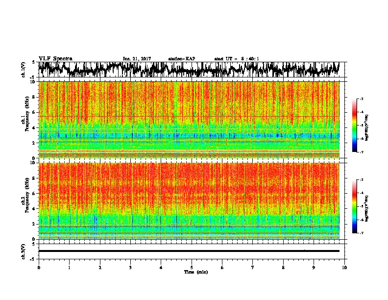Select time axis tick label "7"
This screenshot has height=300, width=388.
pyautogui.click(x=253, y=268)
